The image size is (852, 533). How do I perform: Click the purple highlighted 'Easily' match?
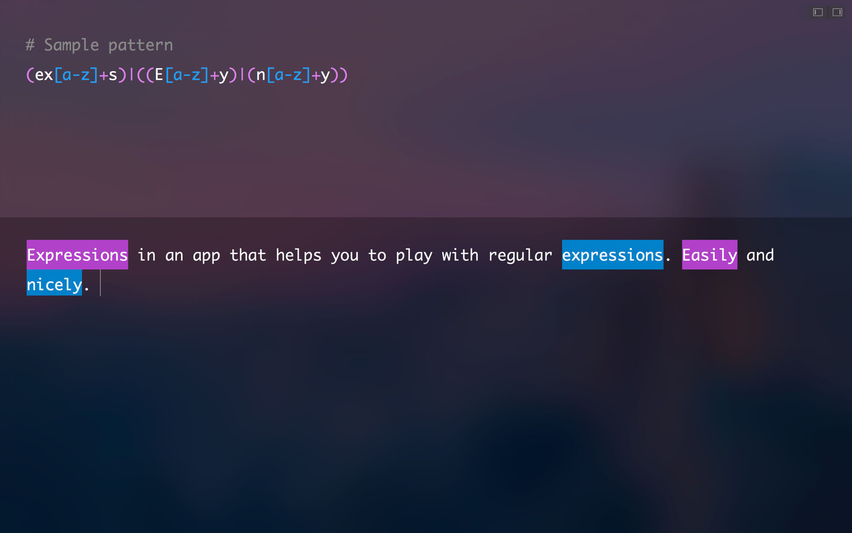[x=709, y=255]
